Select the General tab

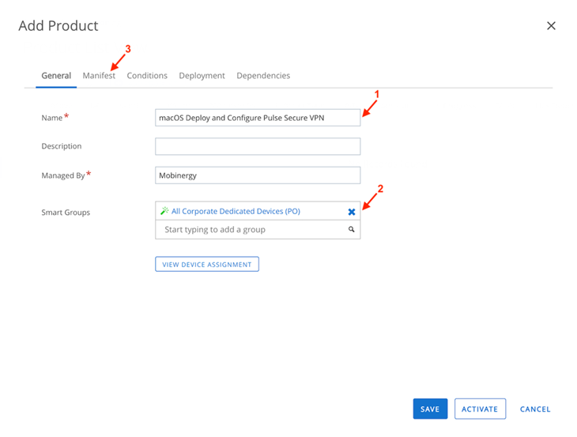point(56,76)
